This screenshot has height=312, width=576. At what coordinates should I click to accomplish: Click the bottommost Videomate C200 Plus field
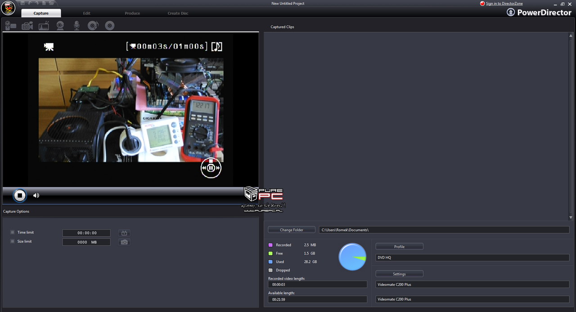pos(472,299)
